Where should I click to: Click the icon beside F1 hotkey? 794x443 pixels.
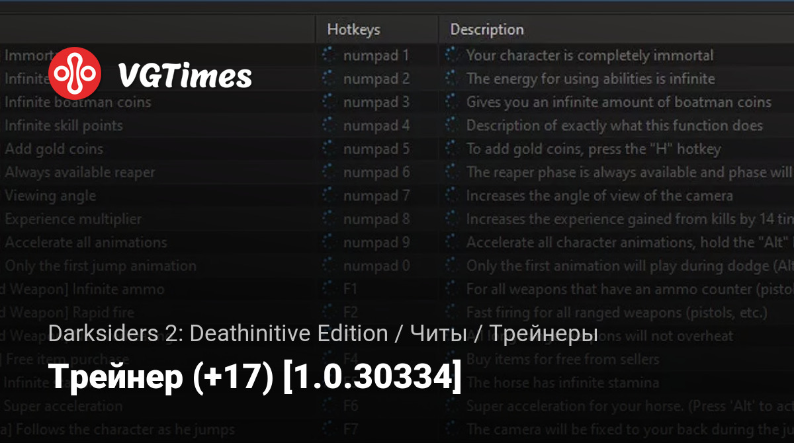[329, 289]
